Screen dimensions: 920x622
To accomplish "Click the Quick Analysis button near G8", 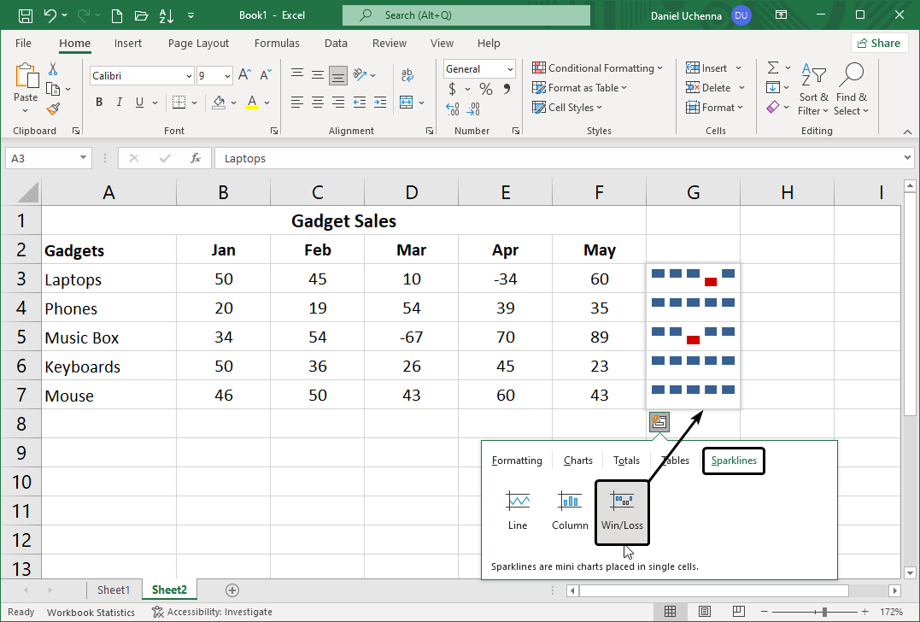I will pyautogui.click(x=659, y=421).
